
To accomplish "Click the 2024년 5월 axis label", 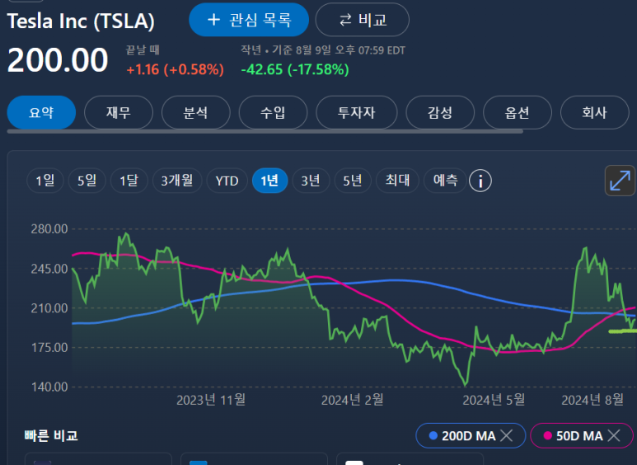I will point(494,400).
